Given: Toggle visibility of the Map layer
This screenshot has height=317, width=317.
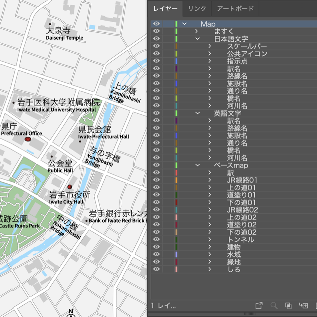Looking at the screenshot, I should [x=156, y=24].
